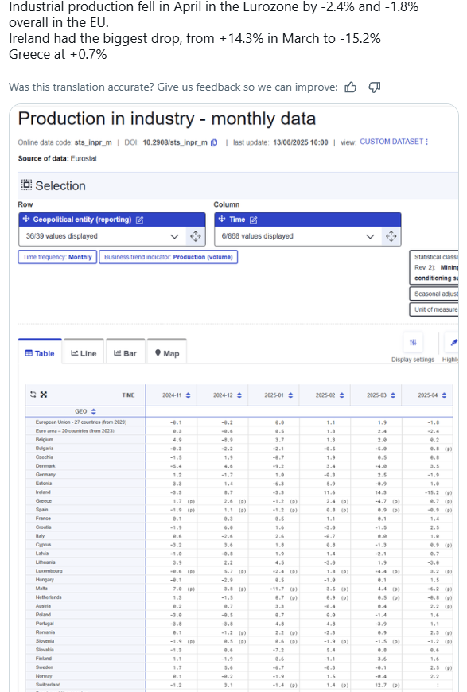Open the Unit of measure filter box
This screenshot has height=692, width=467.
pos(434,309)
